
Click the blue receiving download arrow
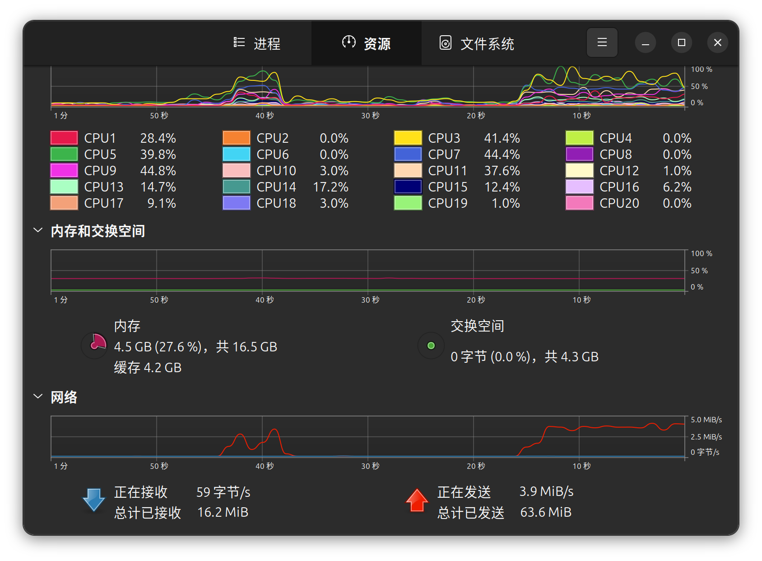click(x=94, y=500)
